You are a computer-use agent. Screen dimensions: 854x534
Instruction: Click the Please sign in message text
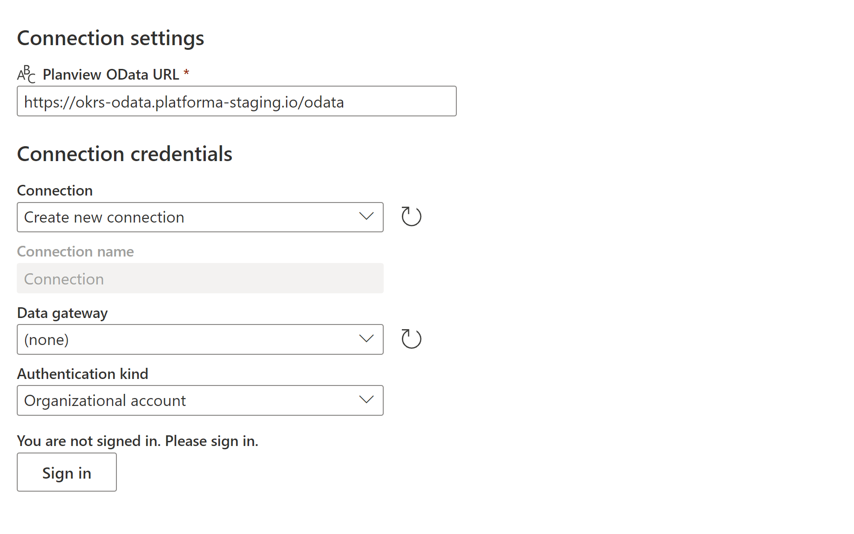point(137,440)
